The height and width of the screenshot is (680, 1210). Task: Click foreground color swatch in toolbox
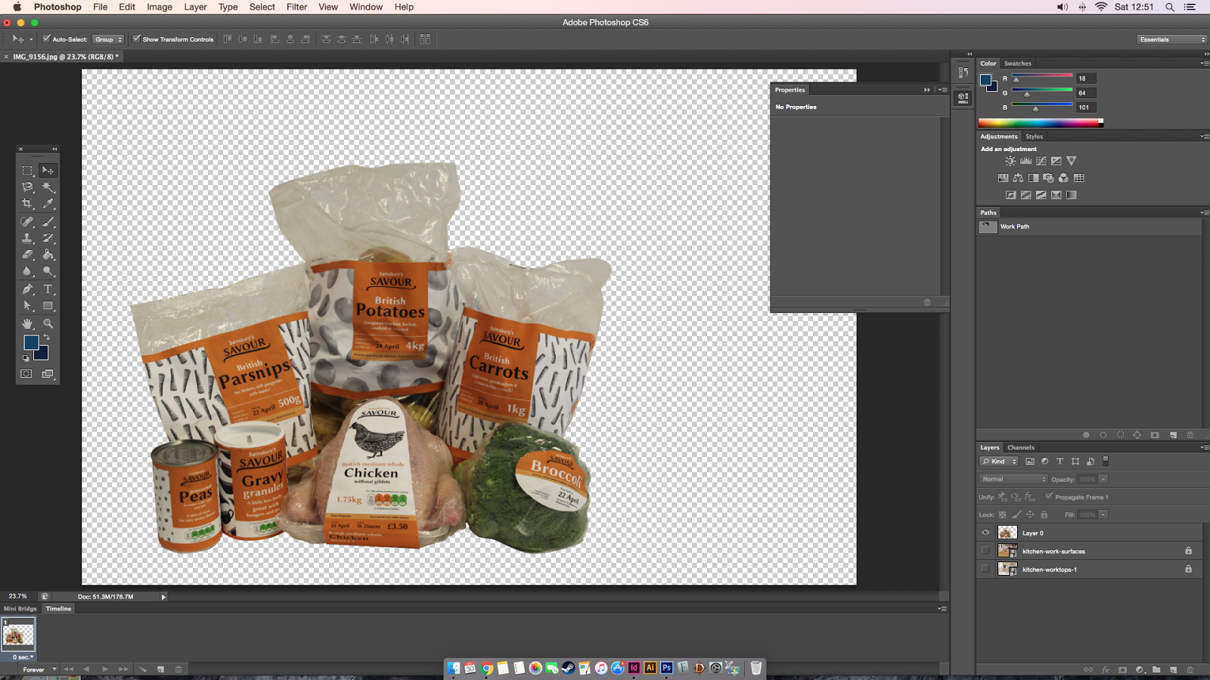point(31,342)
